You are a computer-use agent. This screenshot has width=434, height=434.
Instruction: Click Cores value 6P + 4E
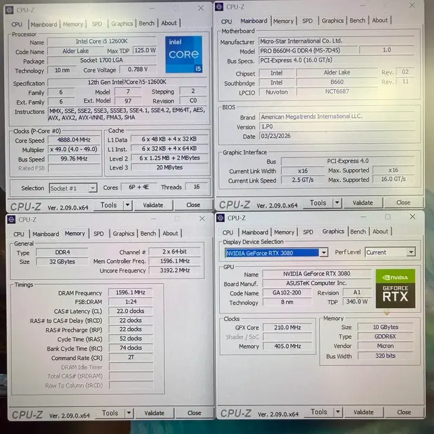click(139, 187)
